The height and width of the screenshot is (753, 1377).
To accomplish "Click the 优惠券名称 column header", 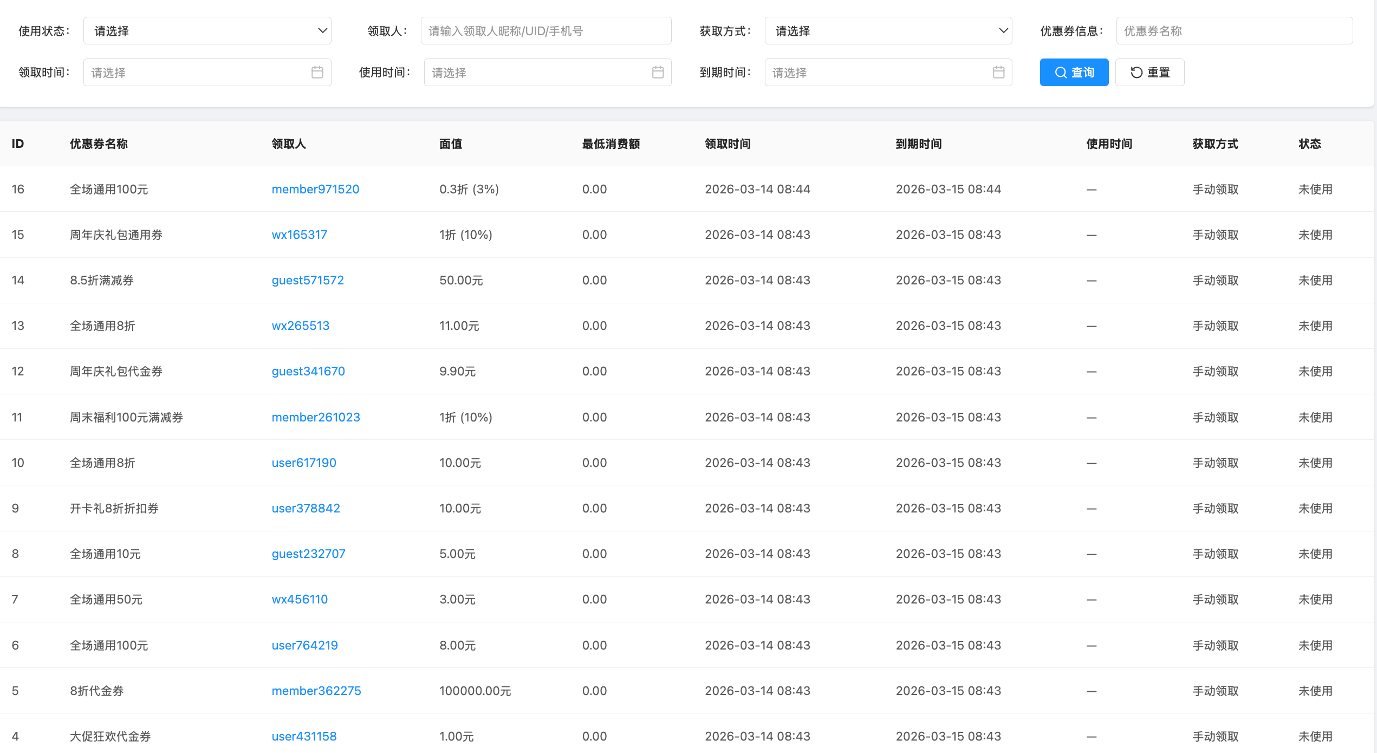I will [x=99, y=144].
